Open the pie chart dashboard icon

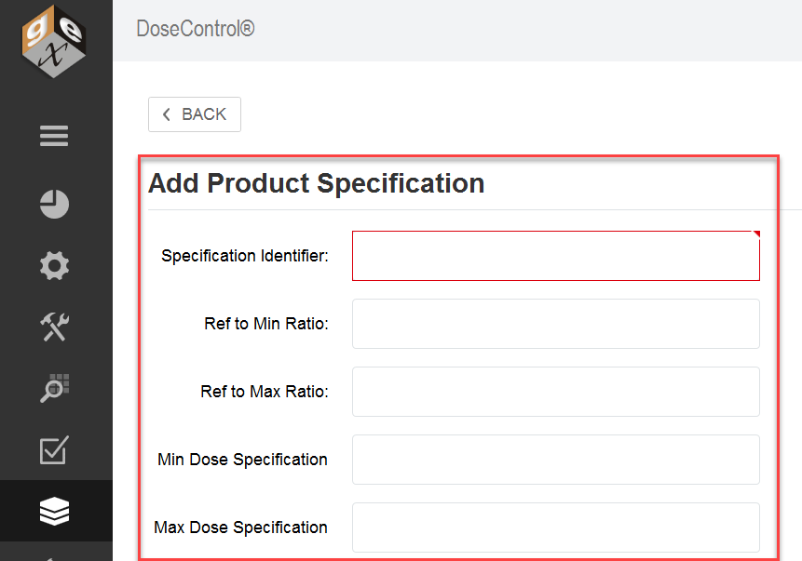coord(54,205)
